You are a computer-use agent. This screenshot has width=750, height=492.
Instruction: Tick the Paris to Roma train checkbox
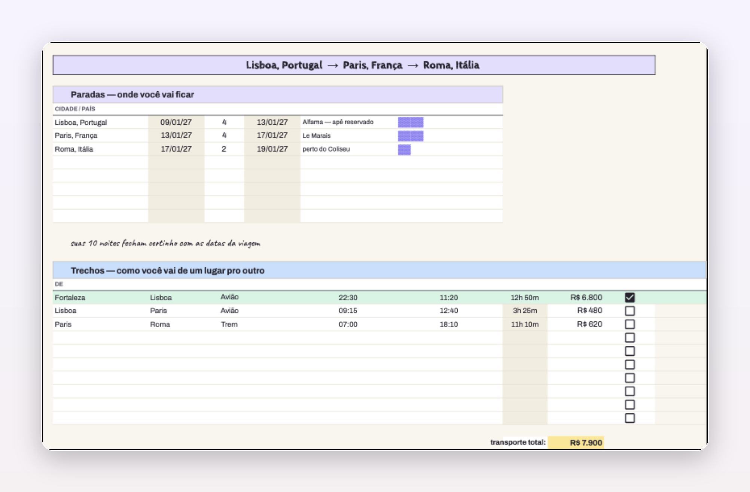coord(630,324)
